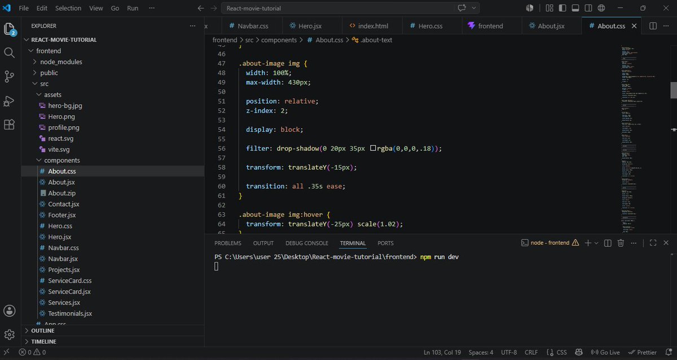The width and height of the screenshot is (677, 360).
Task: Kill terminal with trash icon
Action: coord(621,243)
